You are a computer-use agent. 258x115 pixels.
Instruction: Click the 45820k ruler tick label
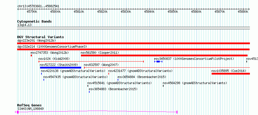coord(103,12)
